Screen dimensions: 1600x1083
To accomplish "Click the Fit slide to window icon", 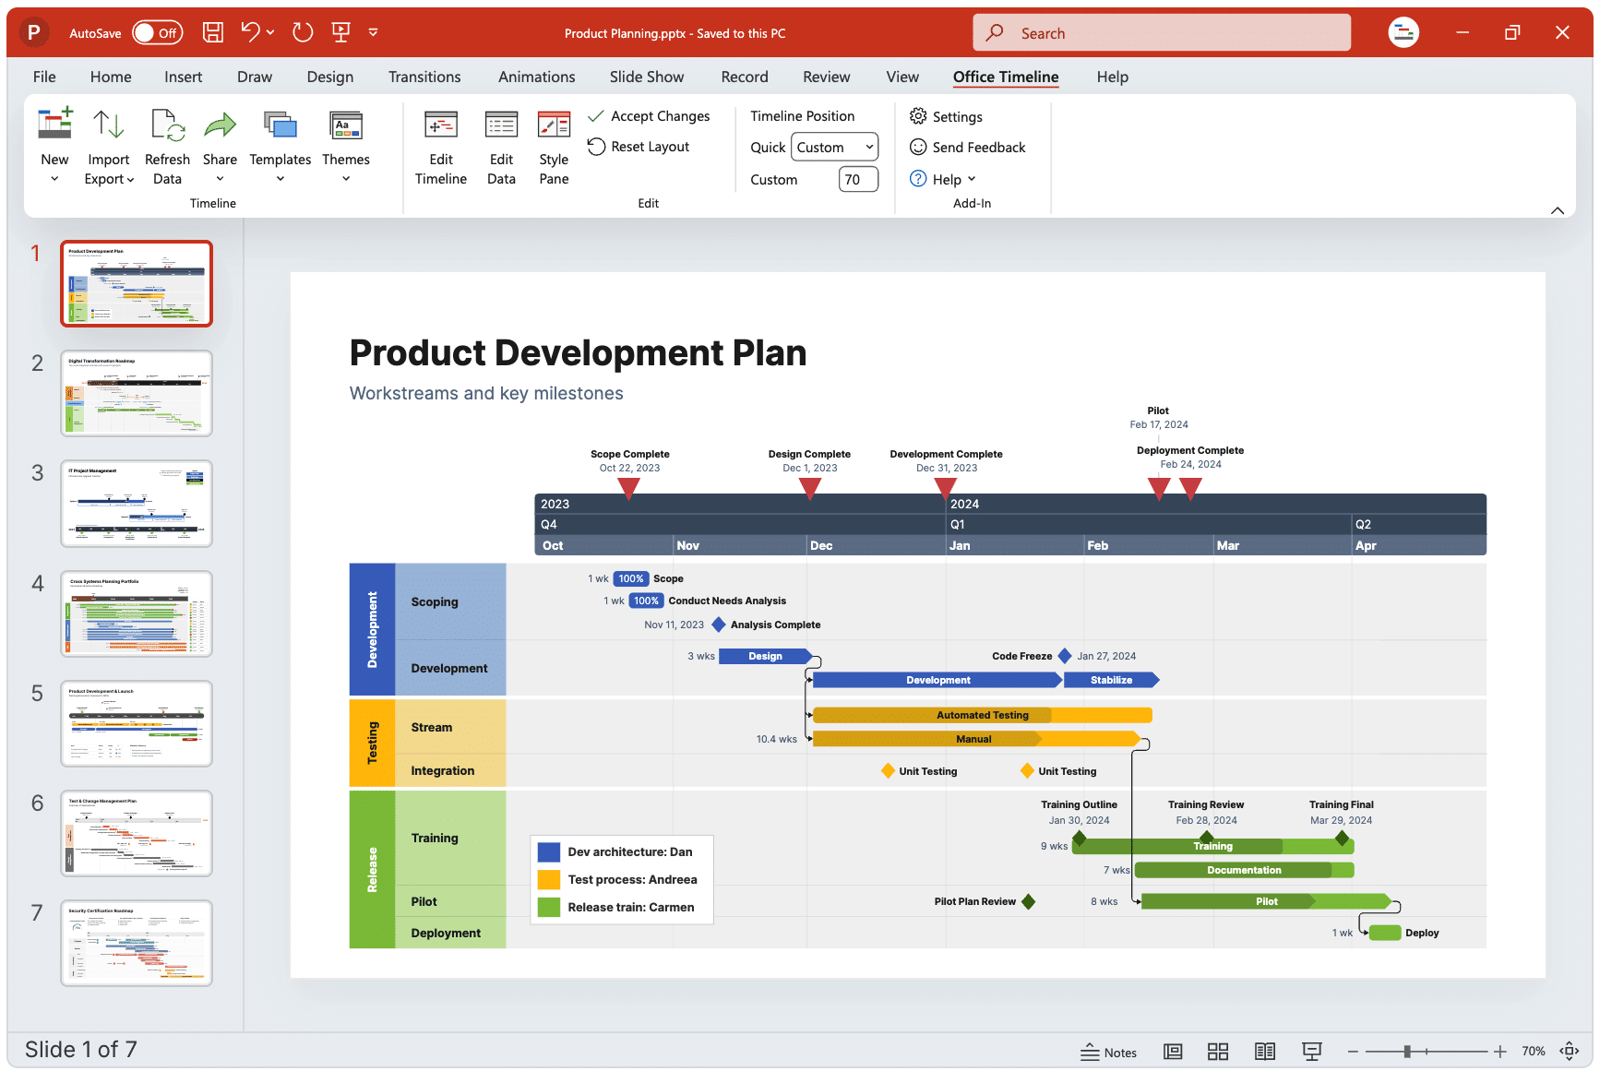I will point(1569,1052).
